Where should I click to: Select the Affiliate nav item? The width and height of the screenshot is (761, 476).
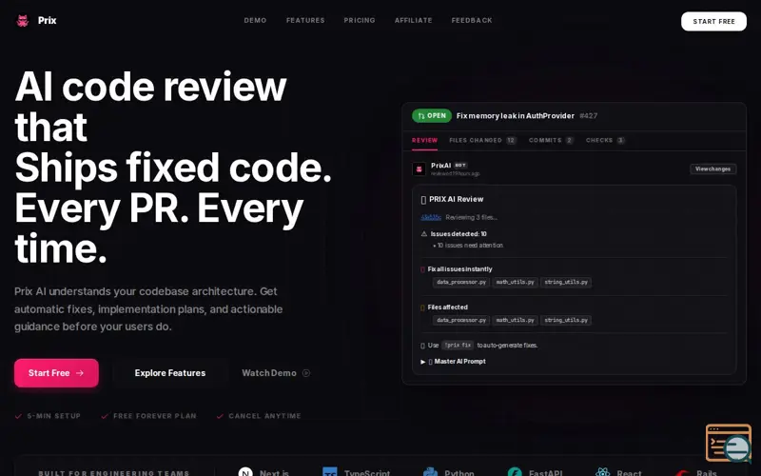(414, 20)
